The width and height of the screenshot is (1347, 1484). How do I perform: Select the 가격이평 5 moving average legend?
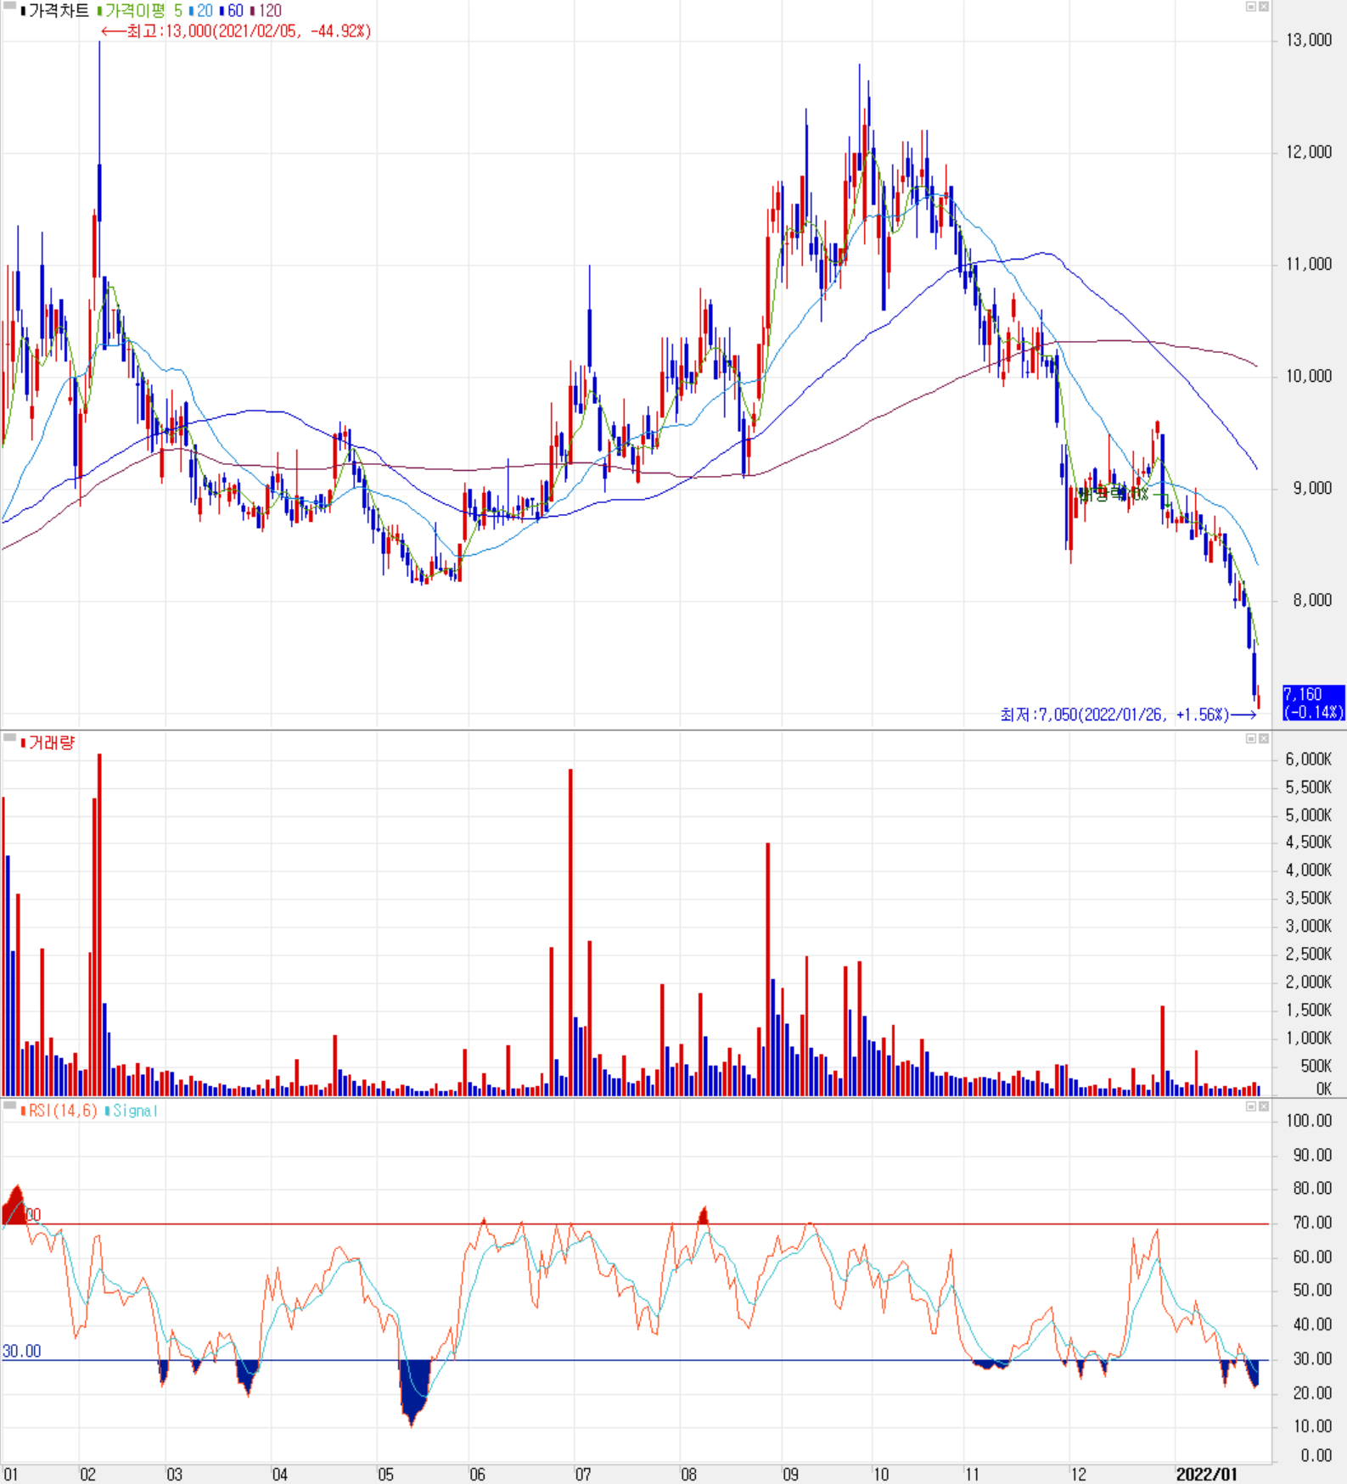pyautogui.click(x=140, y=11)
